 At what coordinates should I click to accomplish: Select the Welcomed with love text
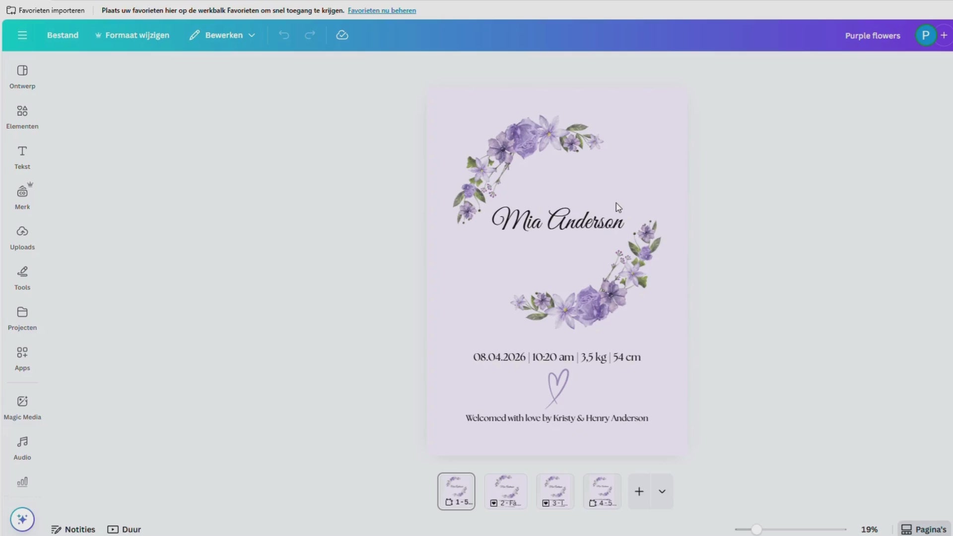coord(557,418)
